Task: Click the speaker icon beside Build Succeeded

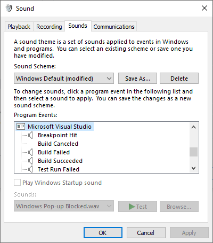Action: click(30, 161)
